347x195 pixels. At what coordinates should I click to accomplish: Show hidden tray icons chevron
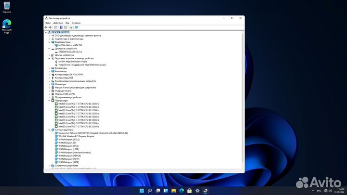313,191
